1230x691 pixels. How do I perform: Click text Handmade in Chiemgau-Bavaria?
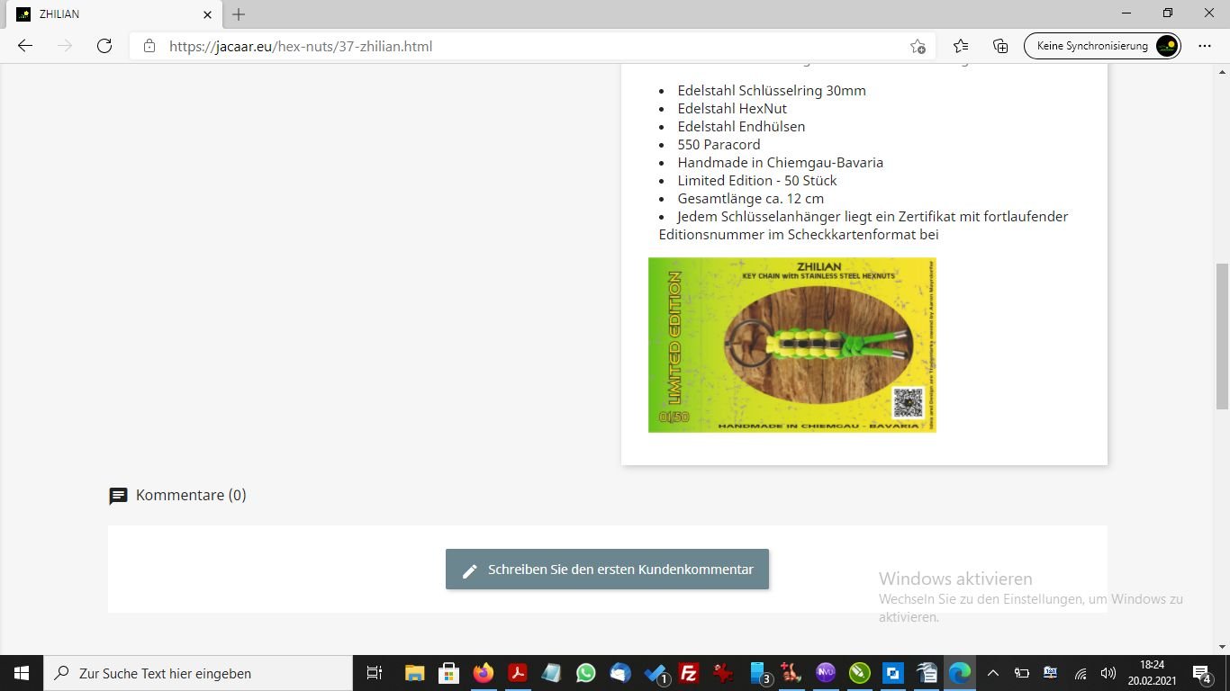click(781, 162)
